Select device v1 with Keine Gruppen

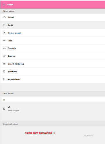pos(52,109)
